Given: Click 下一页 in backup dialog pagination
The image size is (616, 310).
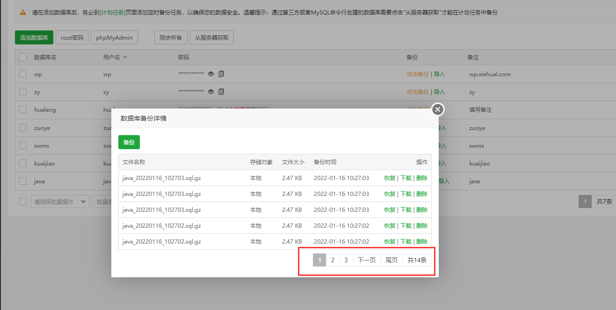Looking at the screenshot, I should coord(367,260).
